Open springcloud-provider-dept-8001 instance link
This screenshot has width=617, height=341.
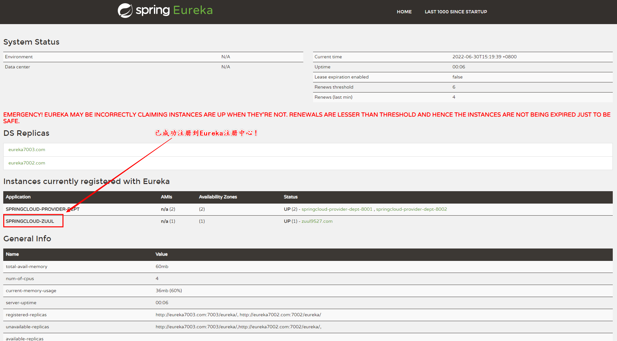click(x=337, y=209)
